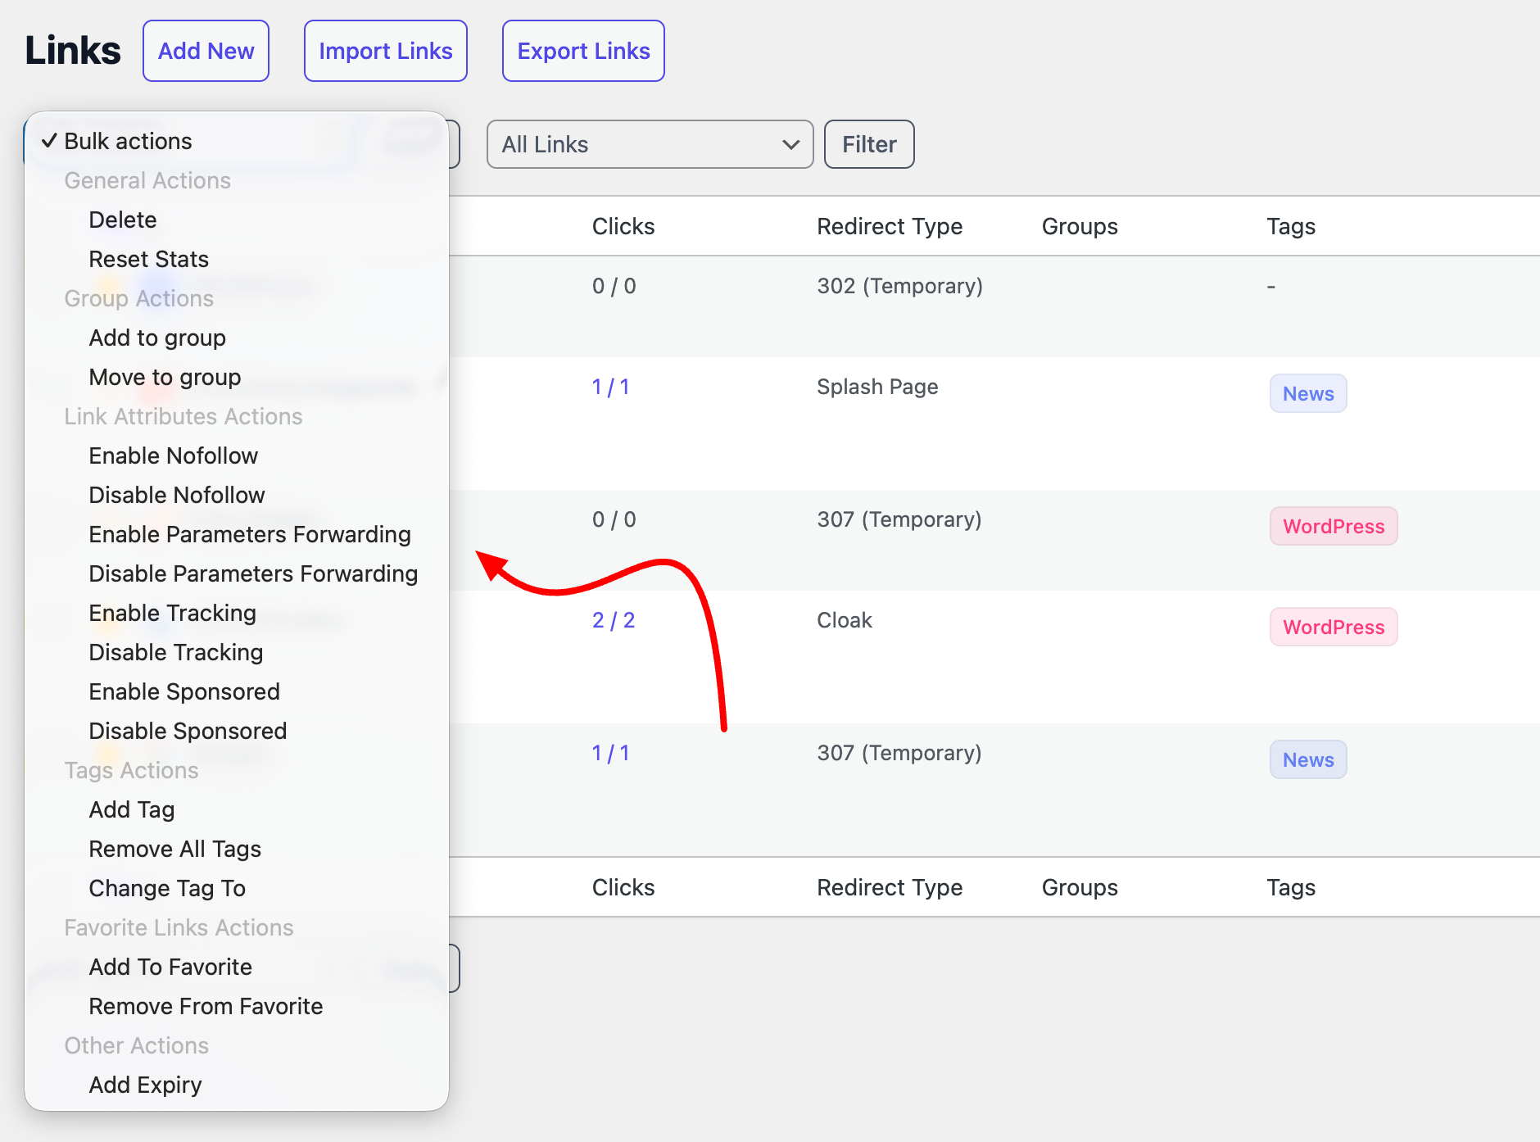Choose Add Tag from Tags Actions

[x=131, y=809]
